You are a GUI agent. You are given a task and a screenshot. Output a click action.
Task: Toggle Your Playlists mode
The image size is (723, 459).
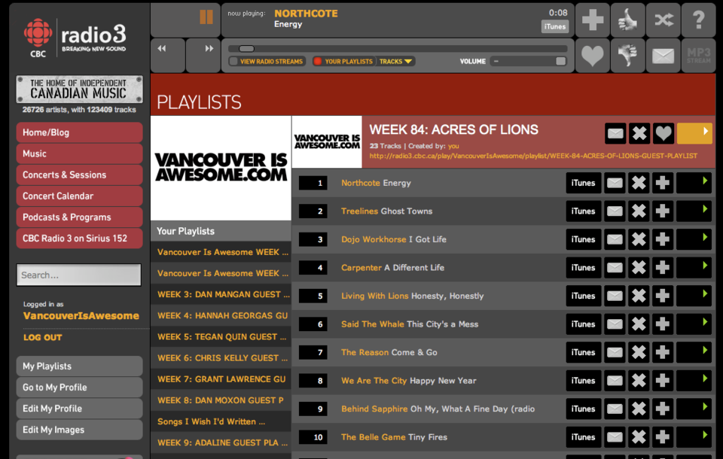tap(343, 61)
